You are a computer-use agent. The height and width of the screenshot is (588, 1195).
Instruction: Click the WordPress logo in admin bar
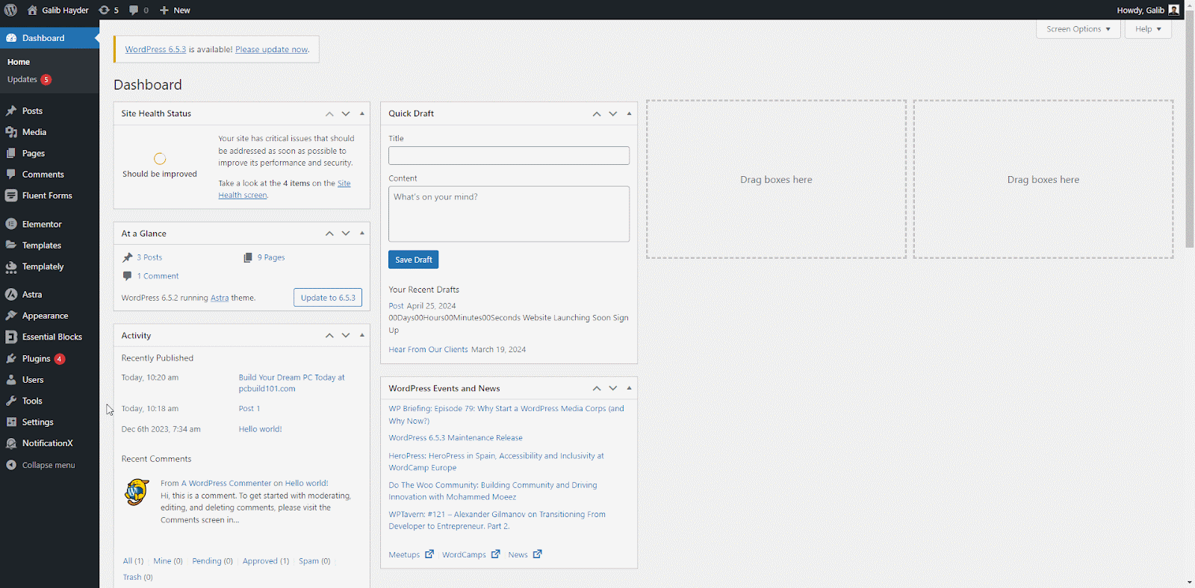(x=10, y=10)
